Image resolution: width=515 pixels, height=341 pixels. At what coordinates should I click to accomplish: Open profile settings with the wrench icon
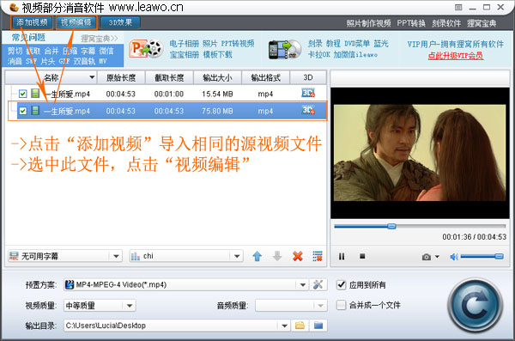[318, 284]
